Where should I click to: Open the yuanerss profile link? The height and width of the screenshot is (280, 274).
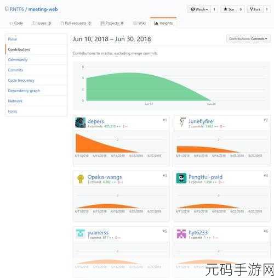tap(98, 232)
